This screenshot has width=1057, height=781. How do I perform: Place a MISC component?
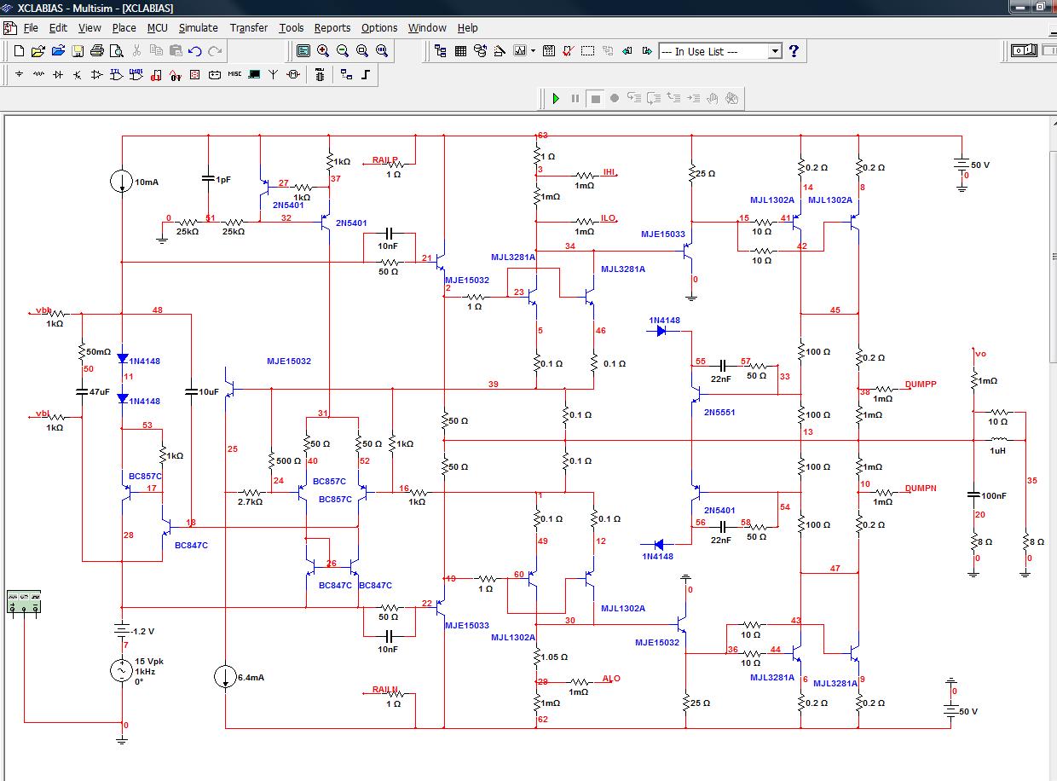pyautogui.click(x=234, y=74)
